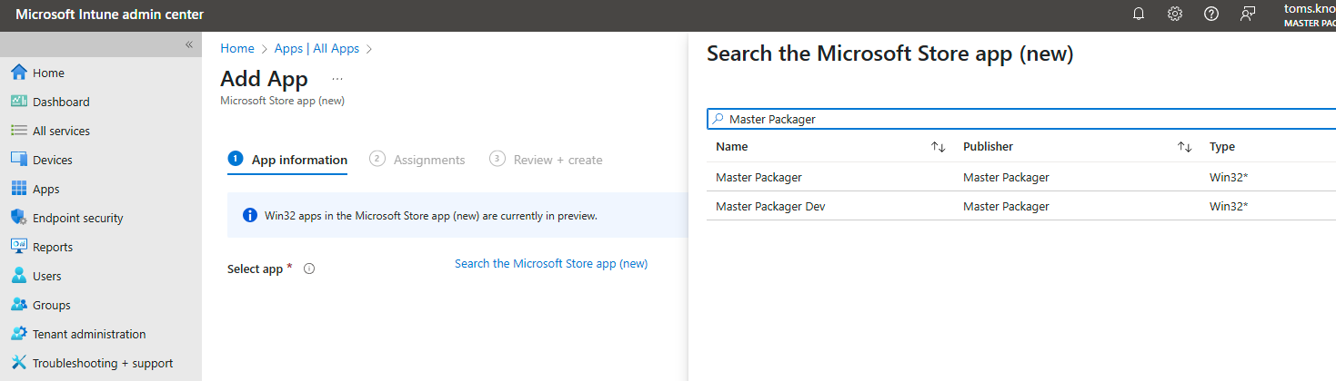This screenshot has height=381, width=1336.
Task: Click the Groups people icon in sidebar
Action: tap(19, 305)
